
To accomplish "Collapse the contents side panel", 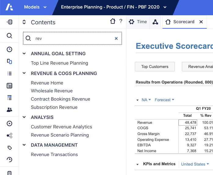I will (x=9, y=22).
